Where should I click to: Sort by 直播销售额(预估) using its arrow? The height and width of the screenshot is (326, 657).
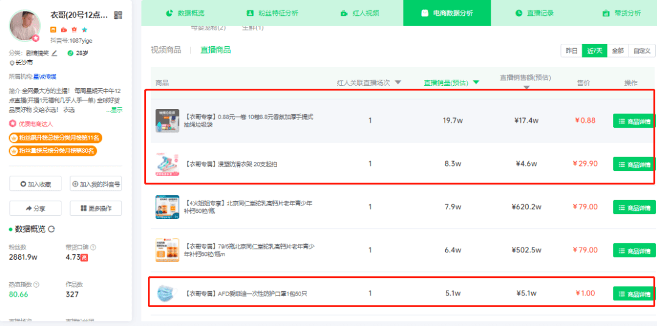(526, 88)
